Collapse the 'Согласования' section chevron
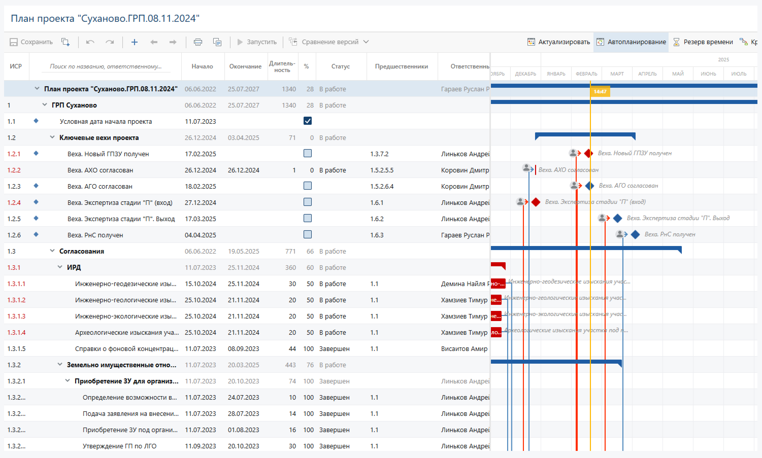Image resolution: width=762 pixels, height=458 pixels. pyautogui.click(x=52, y=251)
